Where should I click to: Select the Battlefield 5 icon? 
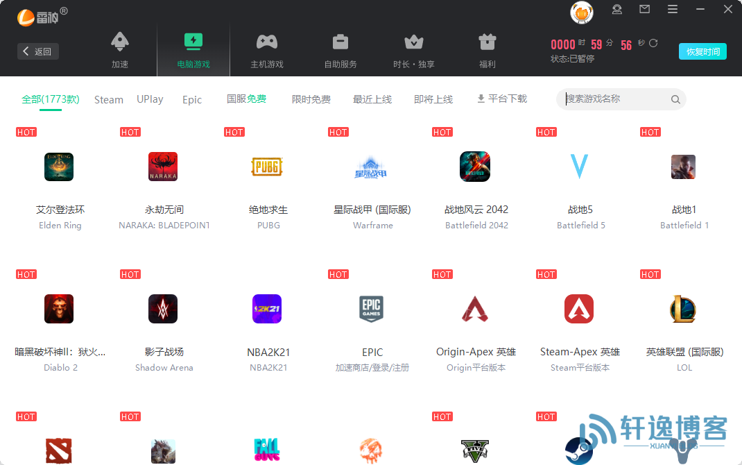[x=579, y=167]
